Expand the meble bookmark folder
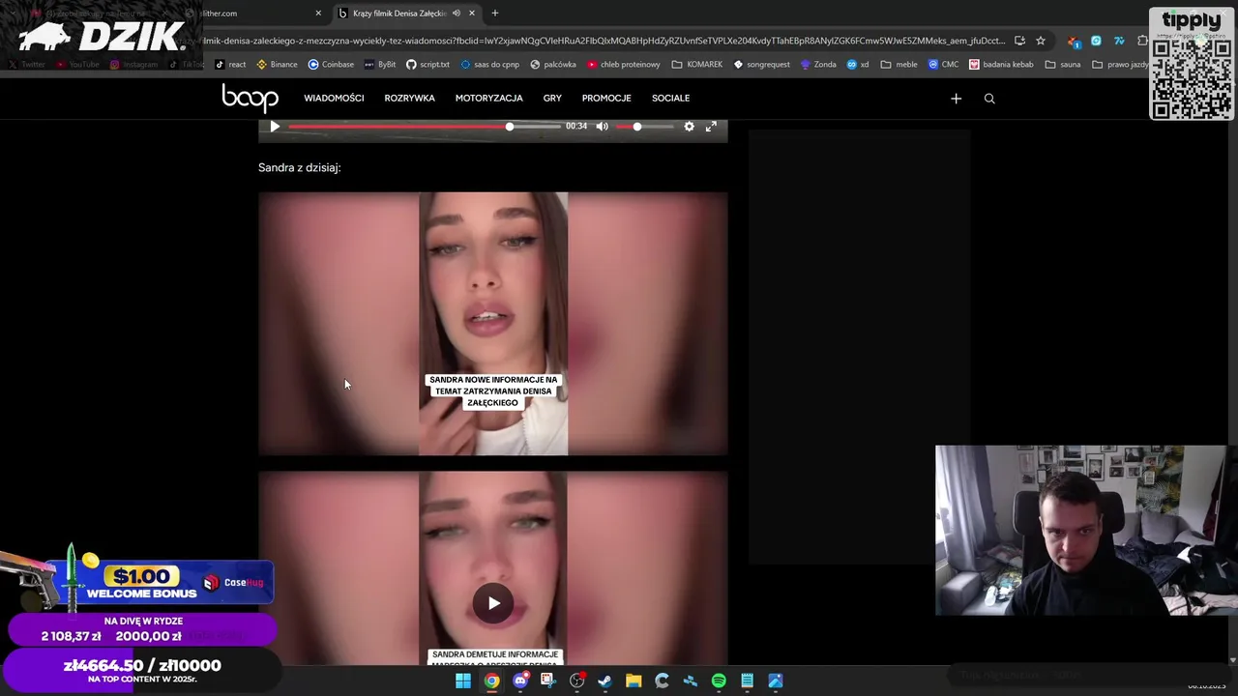Screen dimensions: 1238x696 pos(899,65)
